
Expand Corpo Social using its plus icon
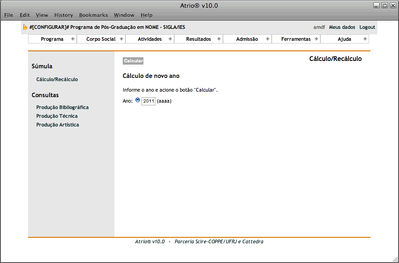click(x=121, y=39)
